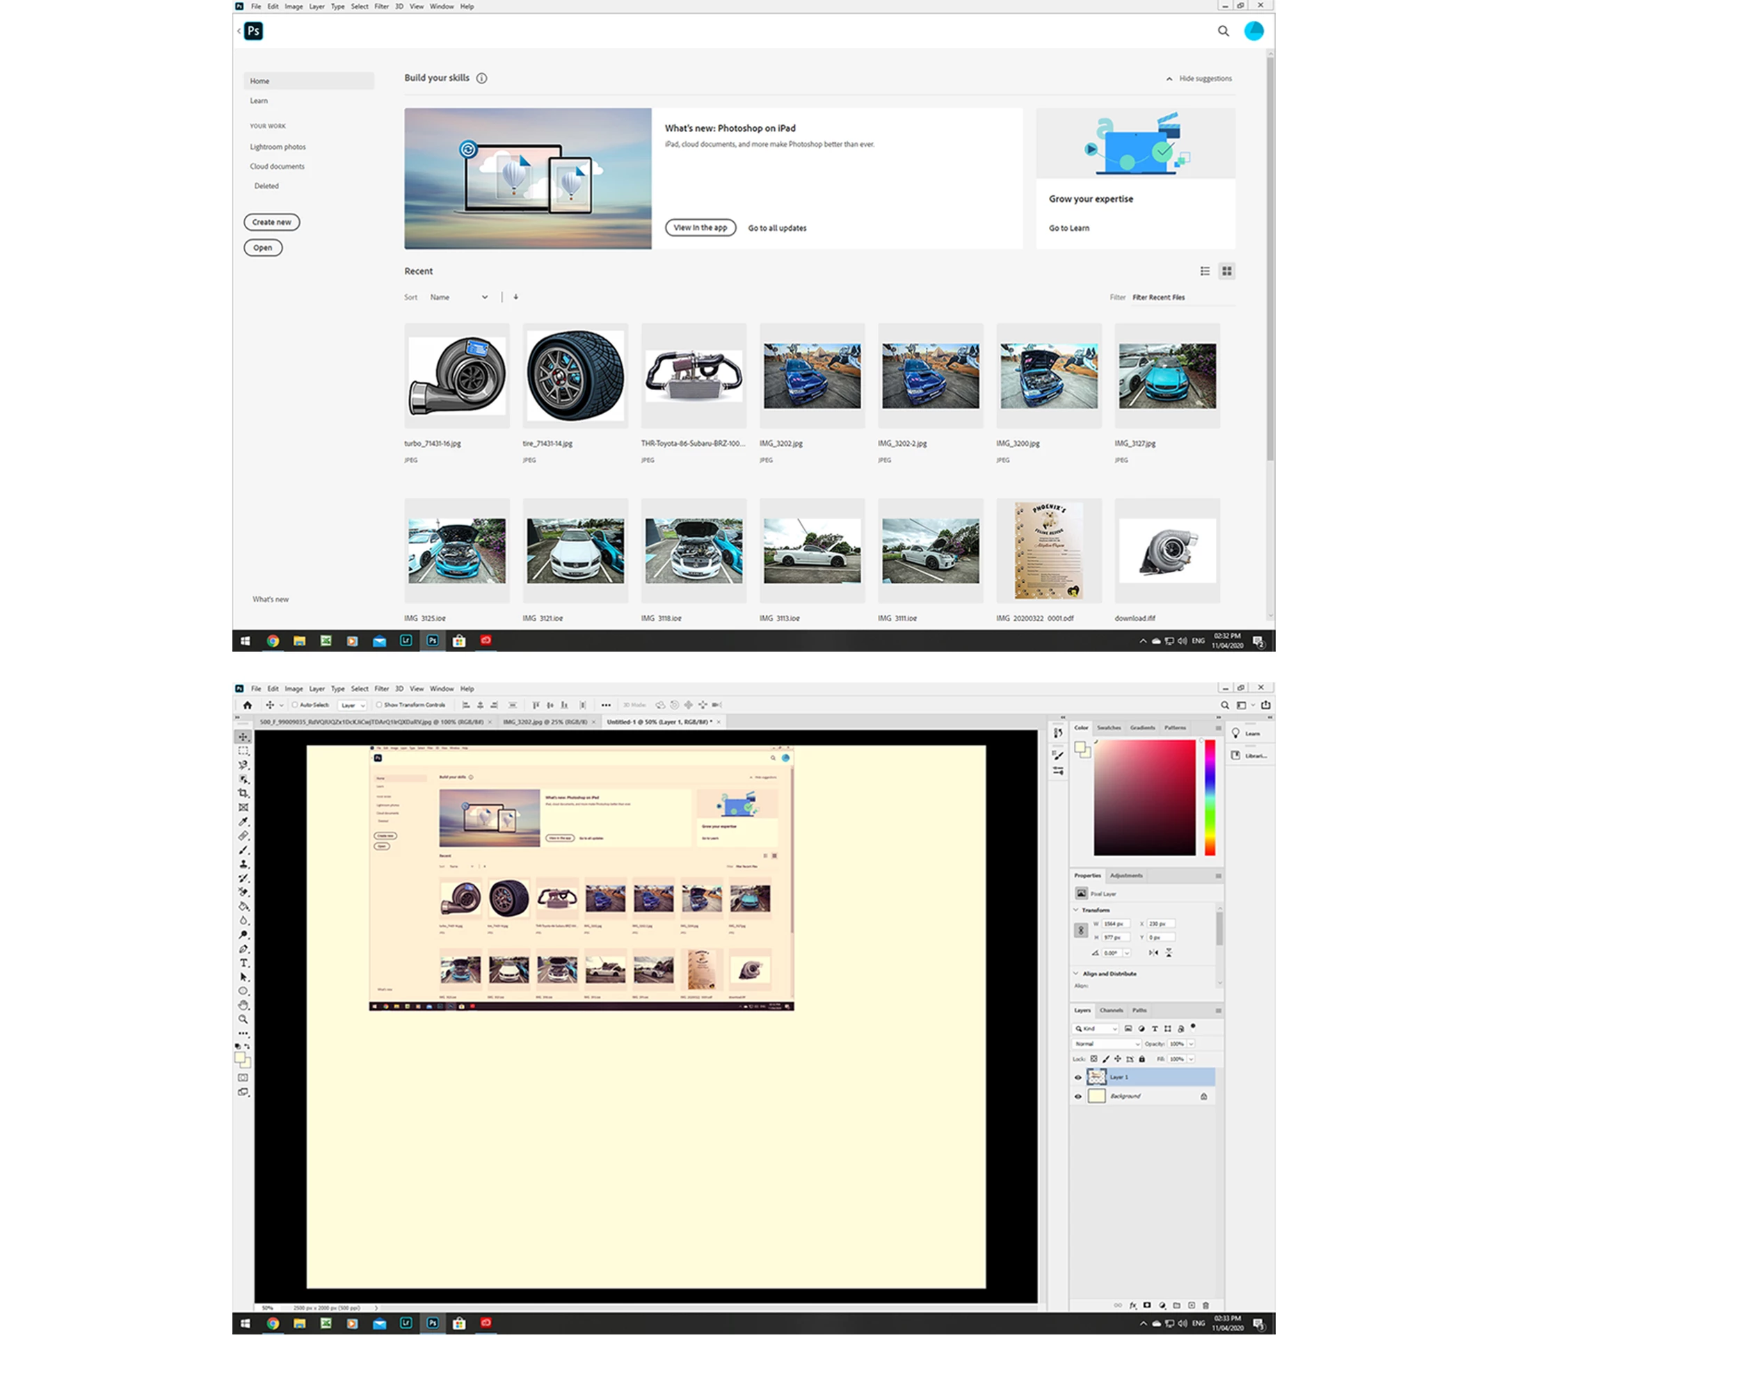
Task: Select the Horizontal Type tool
Action: pyautogui.click(x=243, y=963)
